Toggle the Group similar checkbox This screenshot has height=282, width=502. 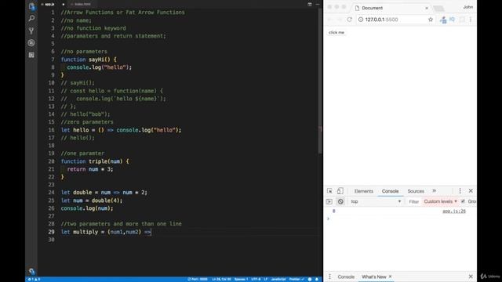463,201
